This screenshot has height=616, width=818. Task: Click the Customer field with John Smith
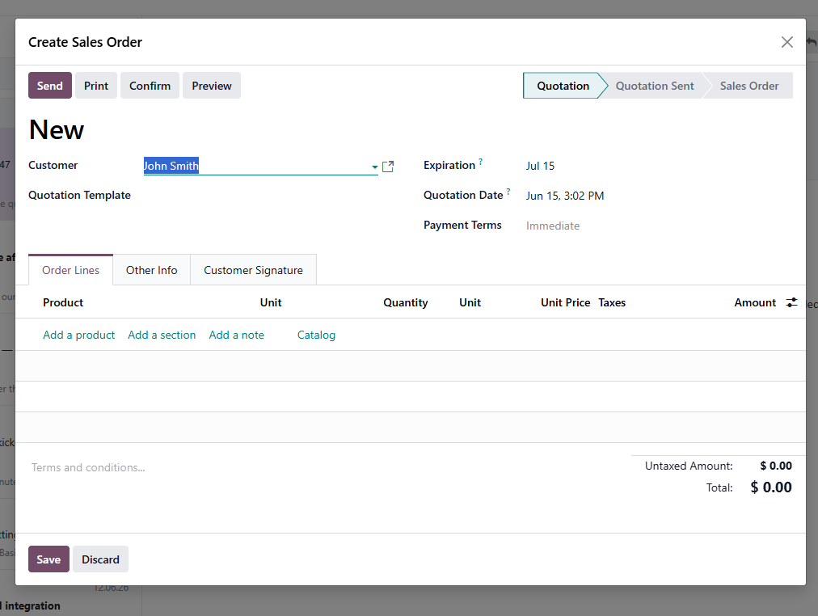[260, 166]
